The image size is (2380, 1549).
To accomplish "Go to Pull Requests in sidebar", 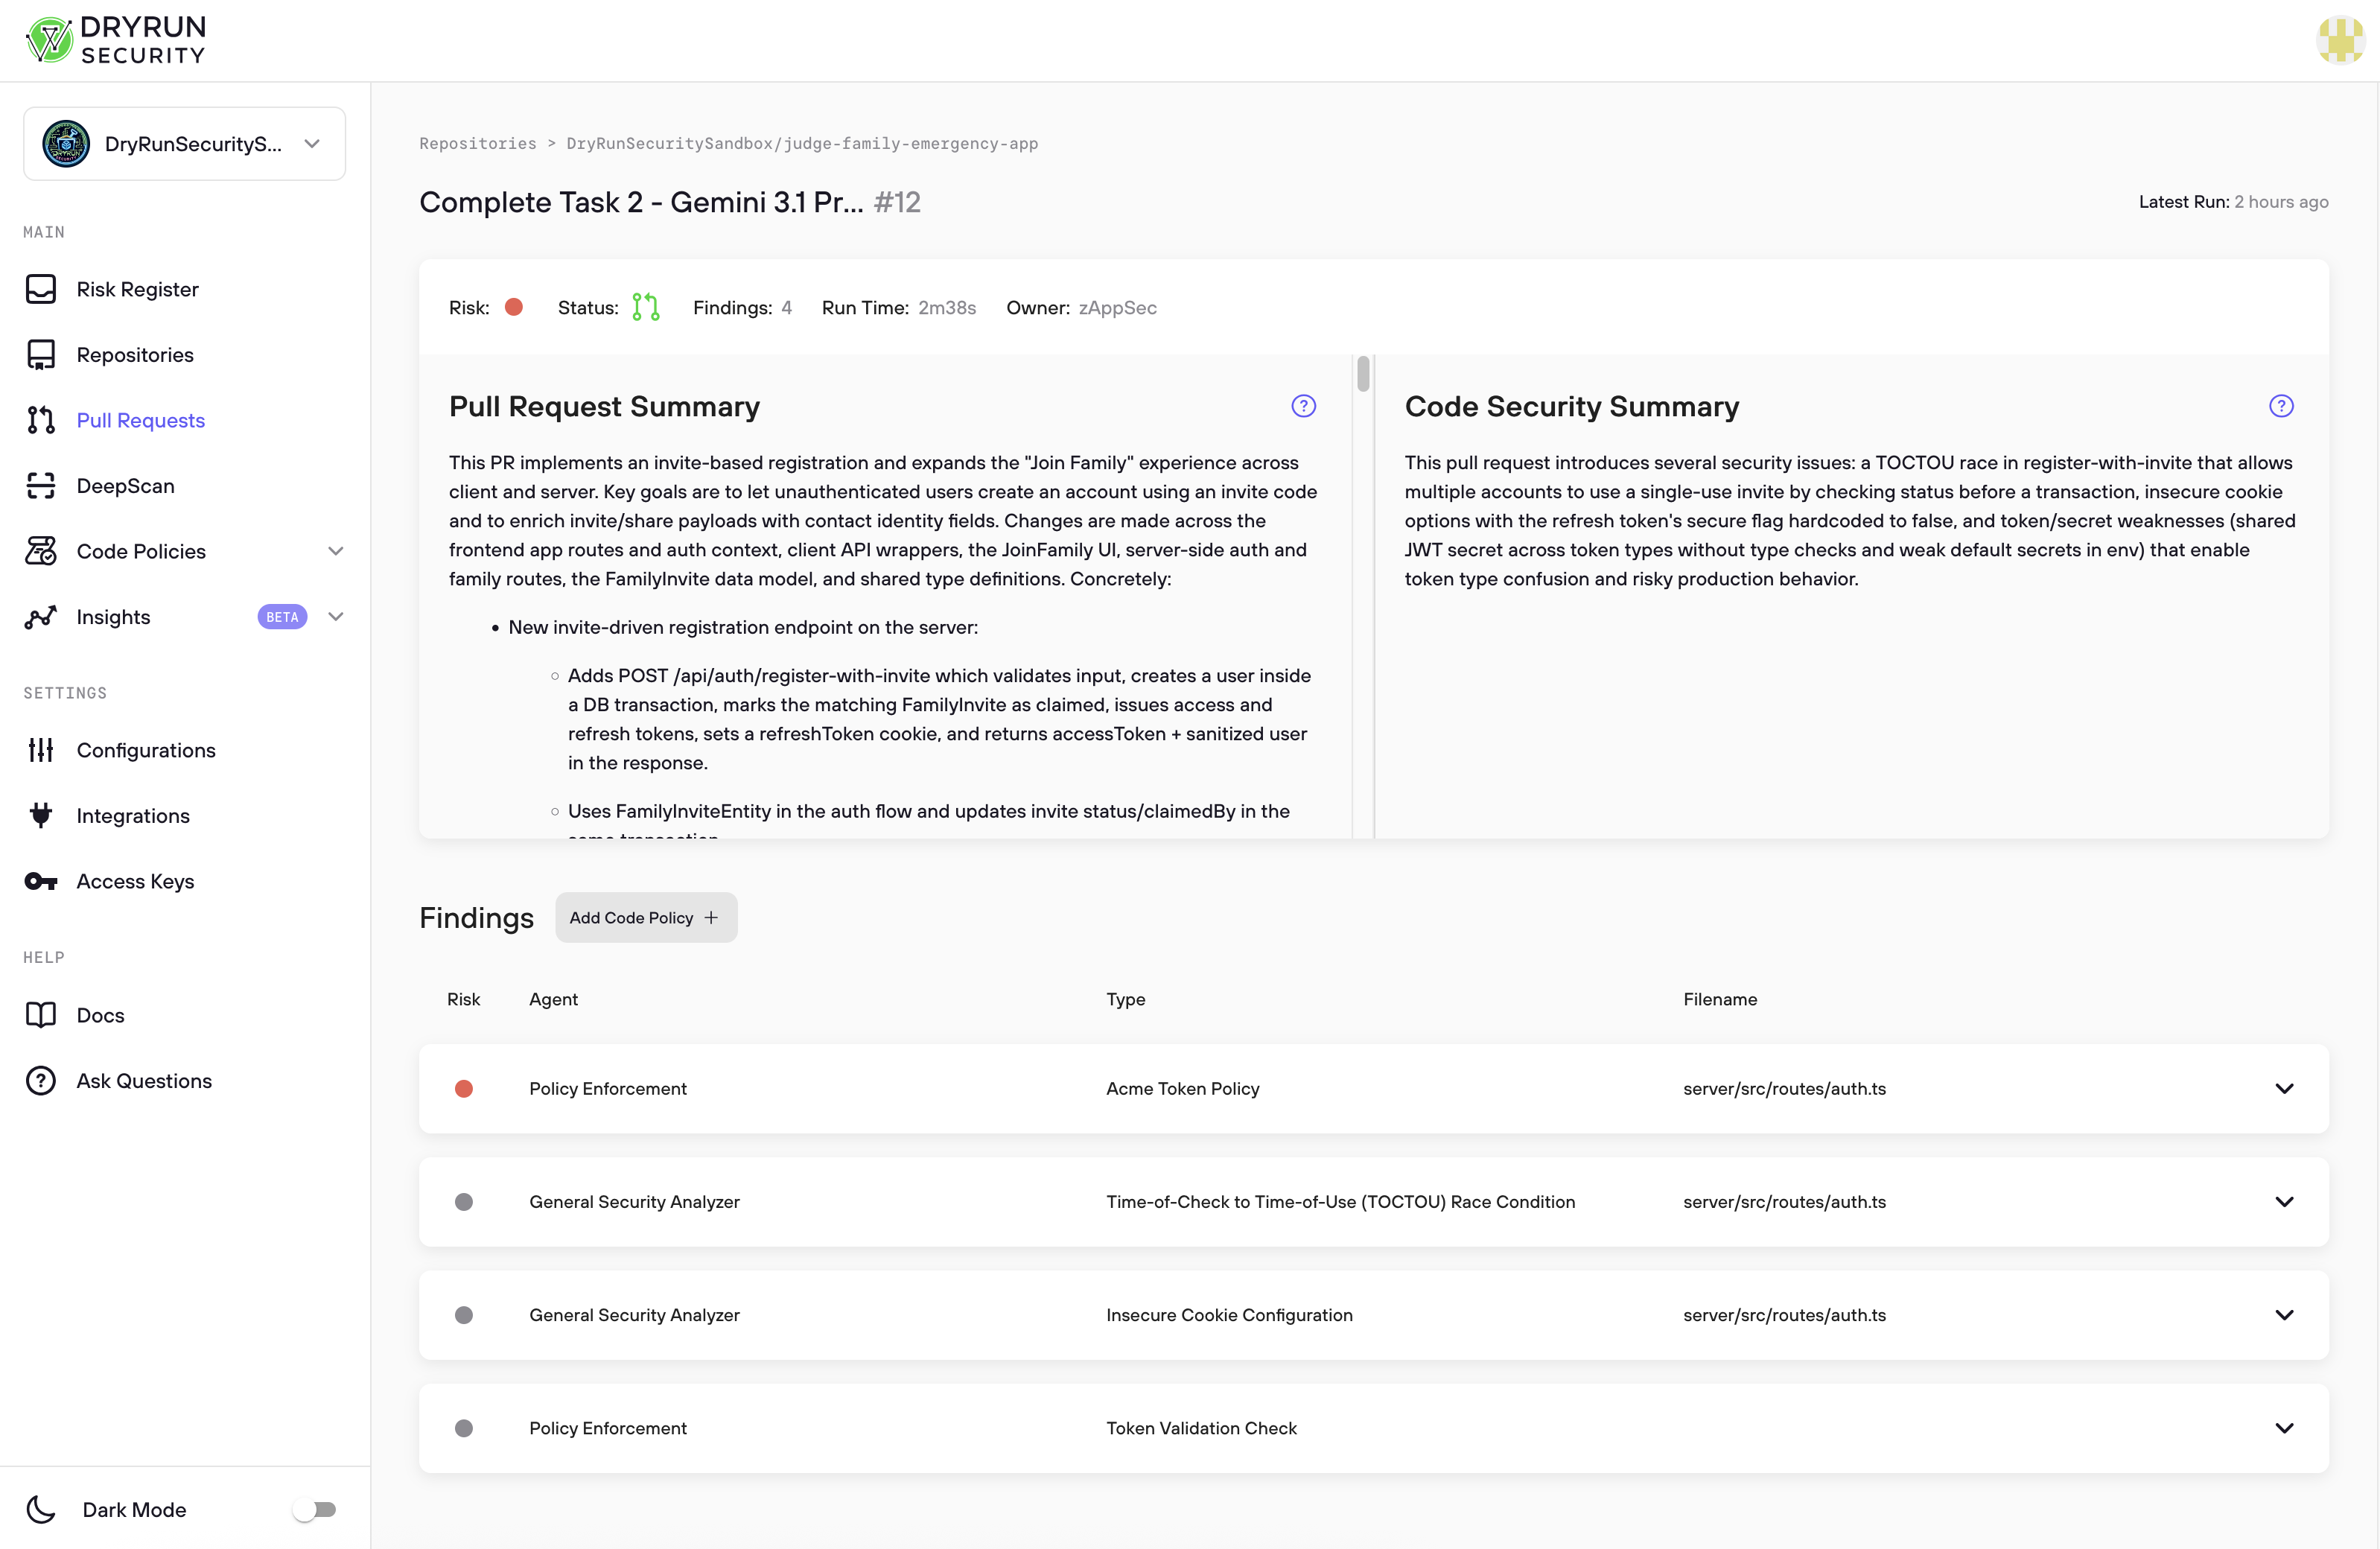I will tap(141, 420).
